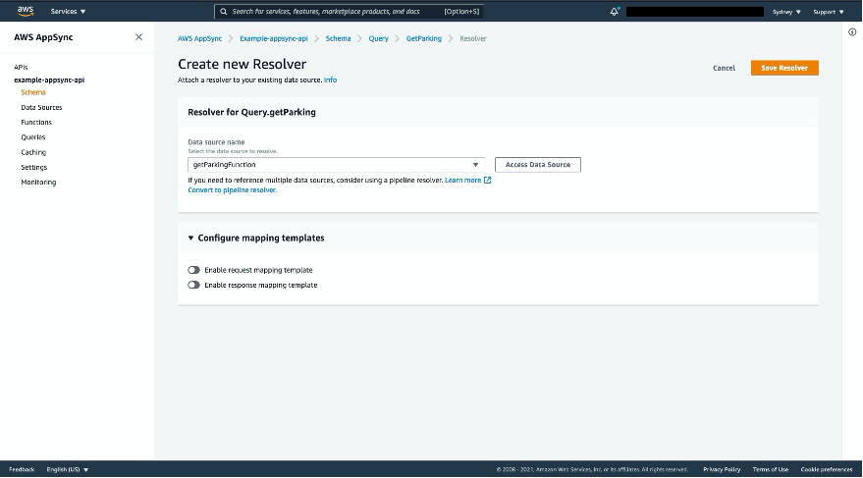863x478 pixels.
Task: Click the Cancel button
Action: point(724,68)
